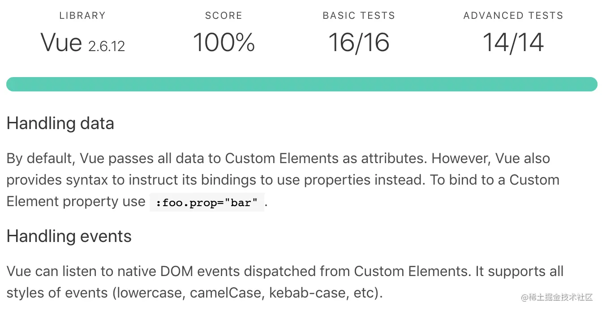Click the paragraph starting 'By default, Vue passes'
This screenshot has width=602, height=311.
pos(283,180)
